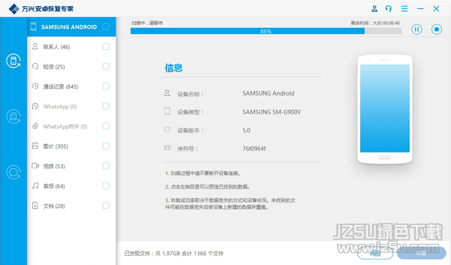This screenshot has height=265, width=451.
Task: Click the document icon for 文档
Action: [35, 206]
